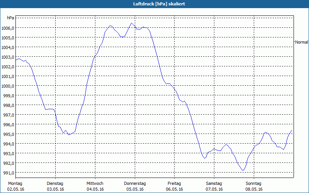Viewport: 309px width, 193px height.
Task: Click the date 08.05.16
Action: (x=254, y=189)
